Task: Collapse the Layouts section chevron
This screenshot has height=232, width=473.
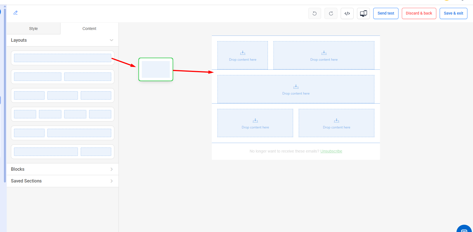Action: point(112,40)
